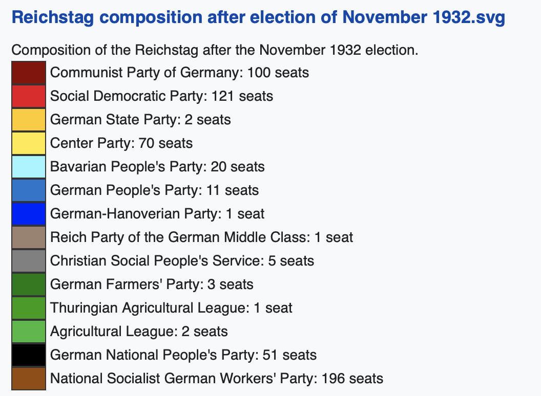Screen dimensions: 541x396
Task: Click the light cyan Bavarian People's Party swatch
Action: (x=29, y=167)
